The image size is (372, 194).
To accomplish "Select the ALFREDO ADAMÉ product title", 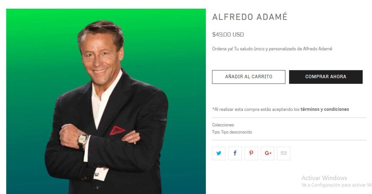I will pyautogui.click(x=250, y=17).
